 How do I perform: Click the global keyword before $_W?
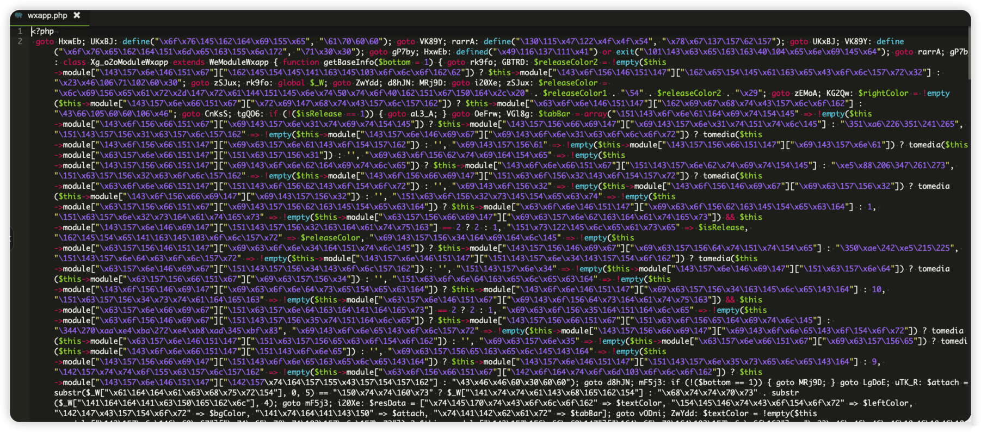pos(291,83)
